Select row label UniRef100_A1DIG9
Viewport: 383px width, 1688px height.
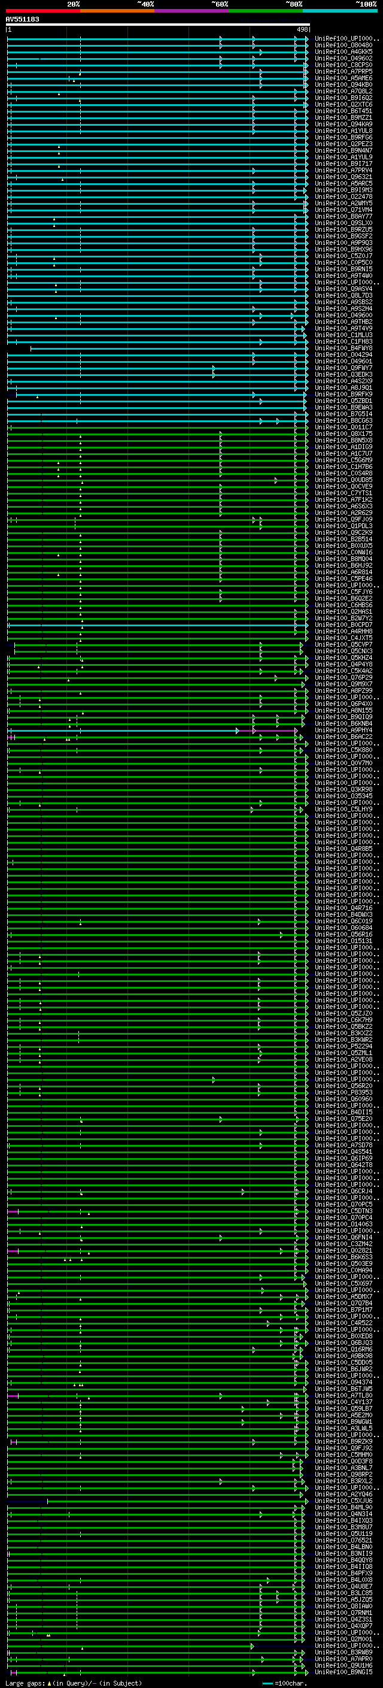pyautogui.click(x=344, y=447)
